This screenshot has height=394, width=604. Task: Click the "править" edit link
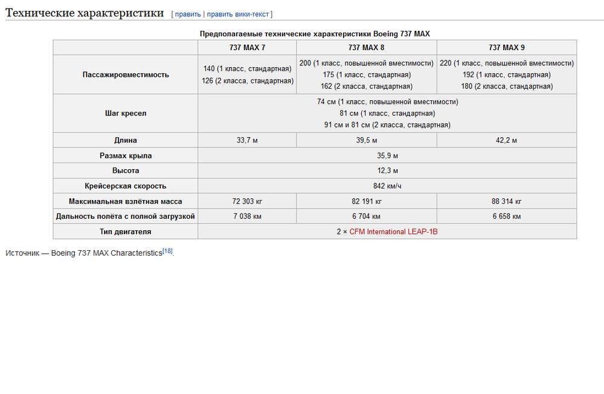(188, 15)
